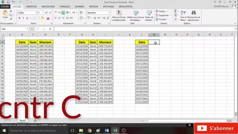Click the Insérer cells button
This screenshot has height=134, width=238.
162,12
